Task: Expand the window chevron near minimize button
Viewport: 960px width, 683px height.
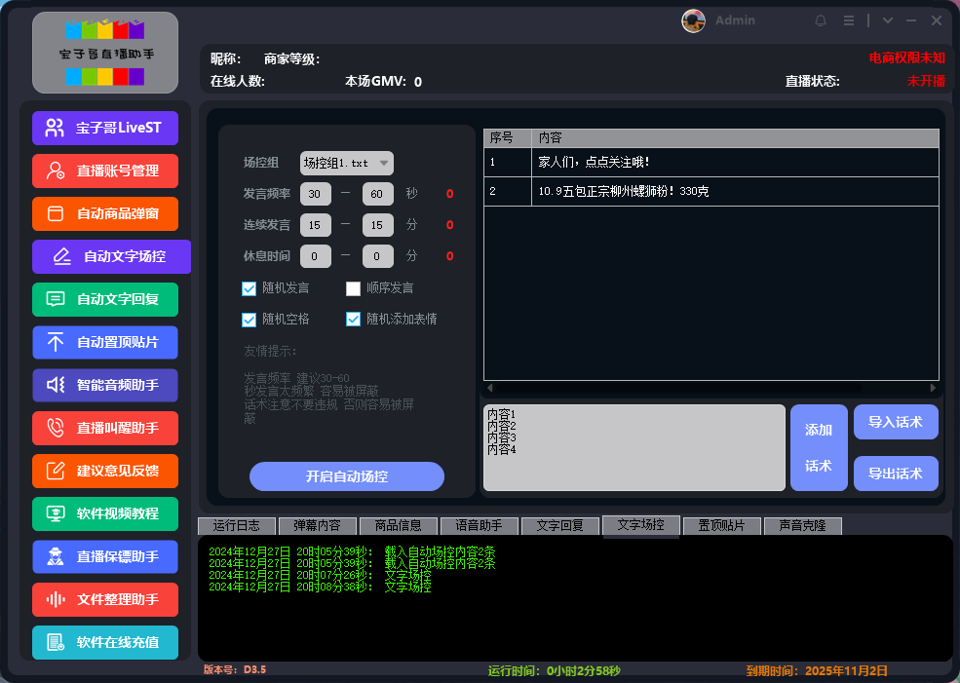Action: point(887,19)
